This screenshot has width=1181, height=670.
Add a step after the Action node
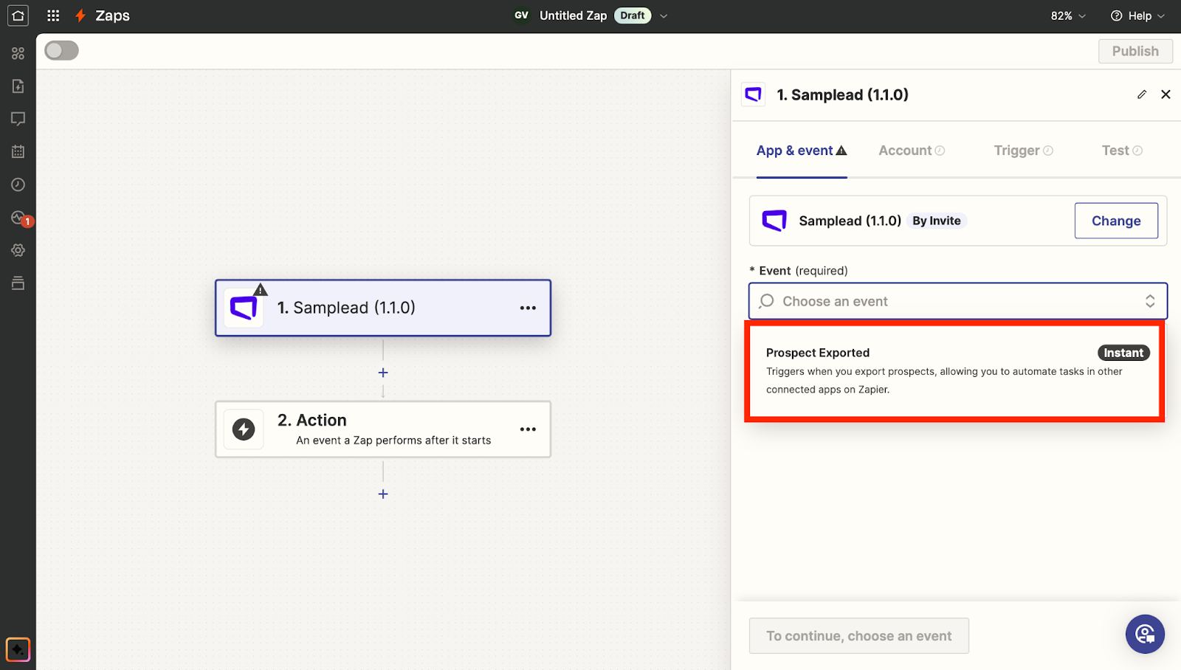point(383,494)
